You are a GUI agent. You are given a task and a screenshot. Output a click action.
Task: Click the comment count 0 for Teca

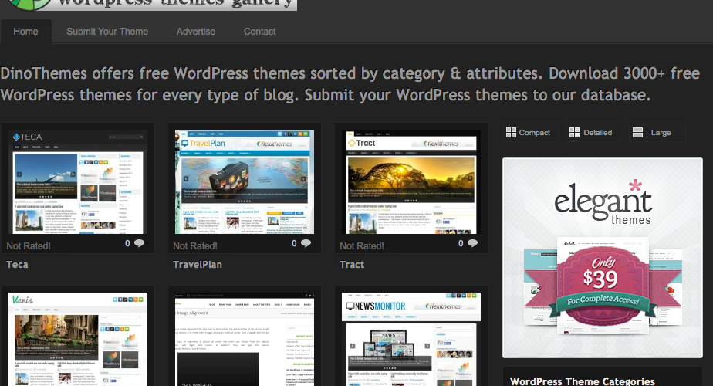[x=128, y=243]
